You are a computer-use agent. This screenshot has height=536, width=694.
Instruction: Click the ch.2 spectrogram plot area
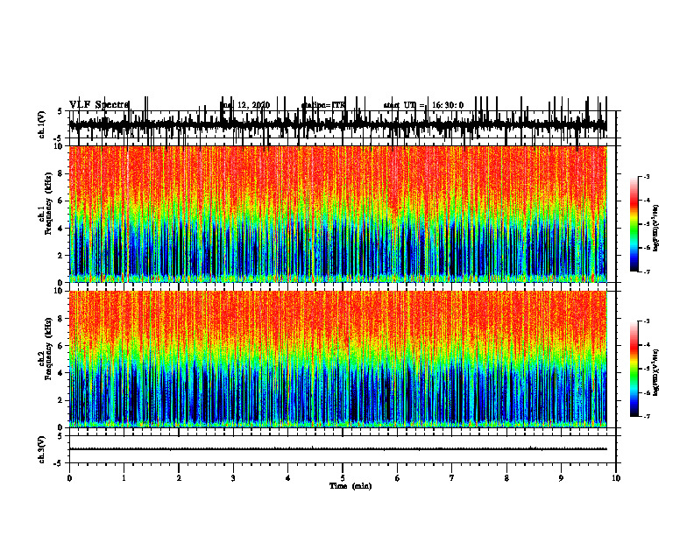click(337, 359)
